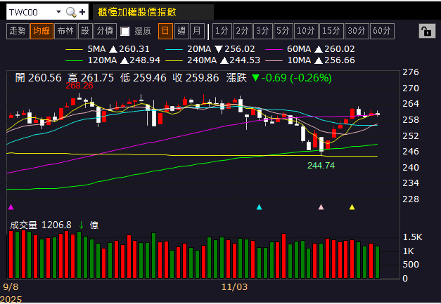Click the 11/03 date axis label
The height and width of the screenshot is (304, 441).
pyautogui.click(x=234, y=287)
